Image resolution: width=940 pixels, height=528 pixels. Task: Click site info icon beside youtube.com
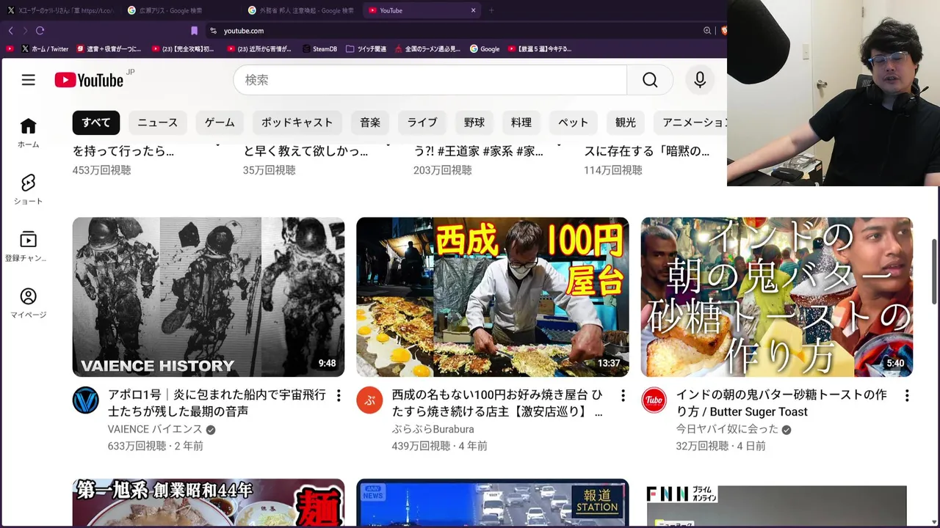[x=213, y=31]
